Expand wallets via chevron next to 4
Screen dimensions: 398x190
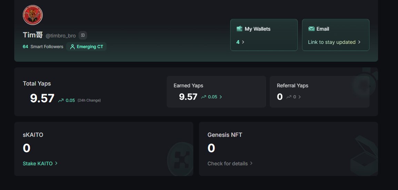243,42
